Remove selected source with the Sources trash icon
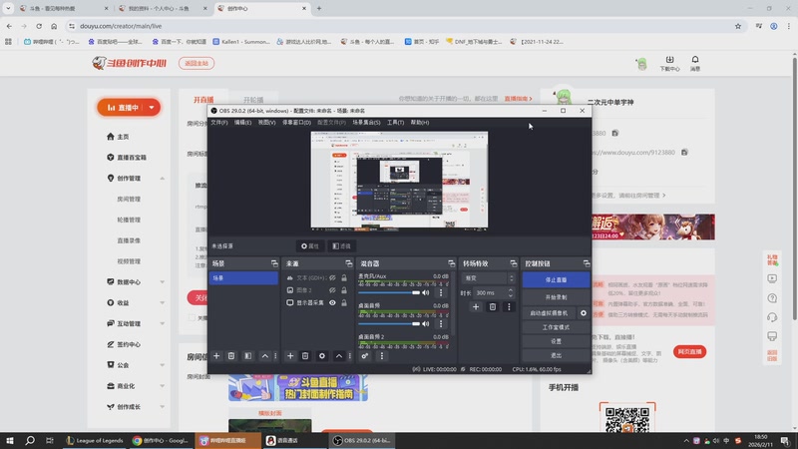Viewport: 798px width, 449px height. pos(305,356)
